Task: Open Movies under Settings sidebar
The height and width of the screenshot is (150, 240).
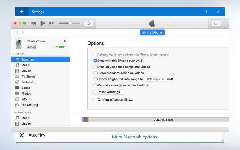Action: 40,71
